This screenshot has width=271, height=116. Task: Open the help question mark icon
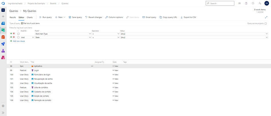point(253,3)
